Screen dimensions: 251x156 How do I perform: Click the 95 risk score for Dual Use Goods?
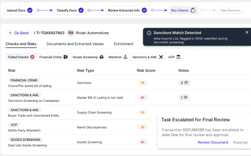pyautogui.click(x=142, y=142)
